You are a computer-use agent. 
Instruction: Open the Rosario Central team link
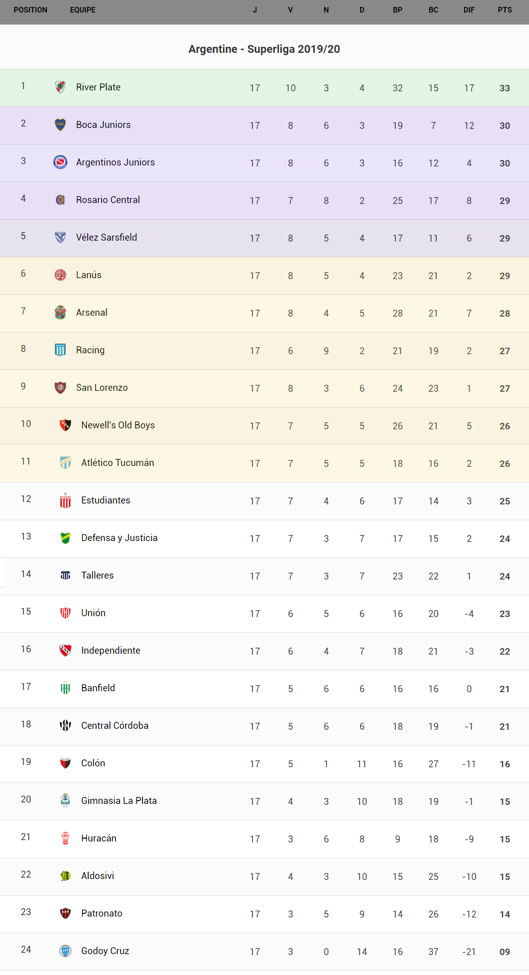click(x=108, y=200)
